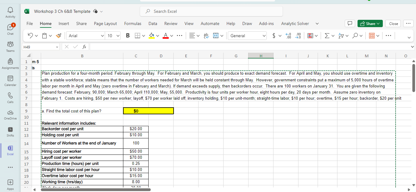
Task: Select yellow total cost cell $0
Action: coord(148,111)
